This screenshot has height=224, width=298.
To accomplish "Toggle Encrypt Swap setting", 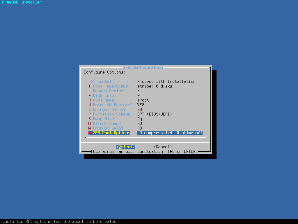I will tap(108, 128).
